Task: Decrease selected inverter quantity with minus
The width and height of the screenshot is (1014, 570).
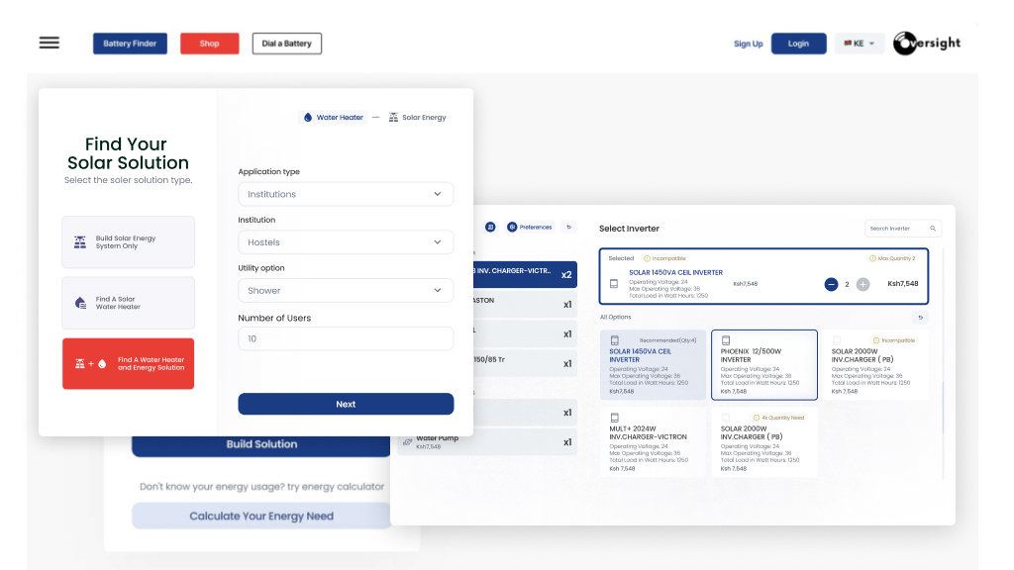Action: click(831, 284)
